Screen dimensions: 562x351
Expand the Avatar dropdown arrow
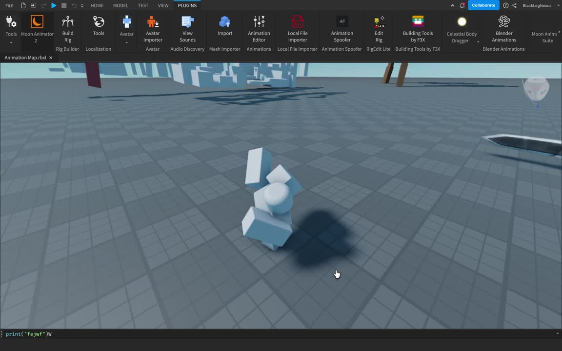tap(126, 42)
